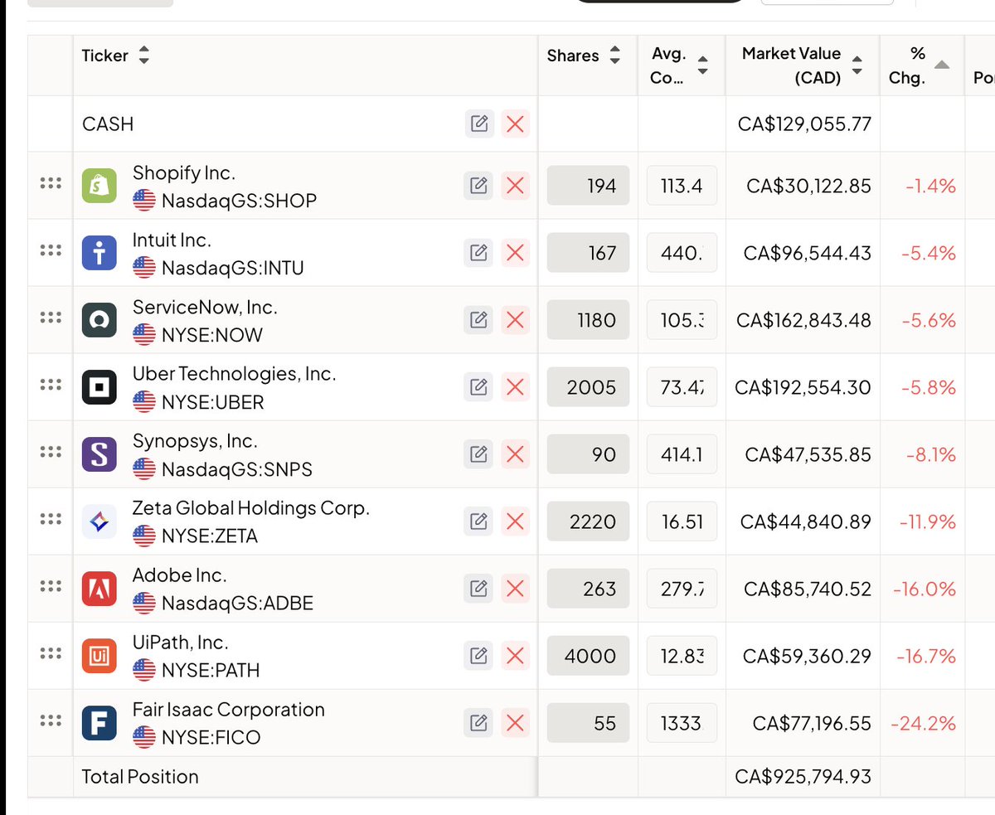Viewport: 995px width, 815px height.
Task: Open the NYSE:NOW ticker
Action: tap(212, 335)
